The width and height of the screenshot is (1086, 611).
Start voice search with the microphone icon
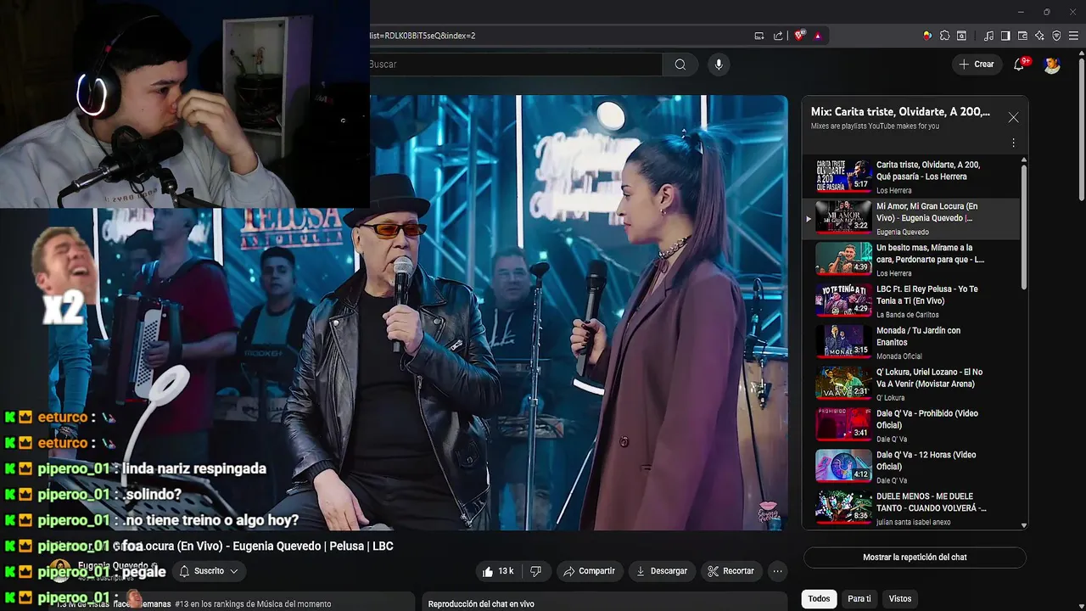click(719, 64)
